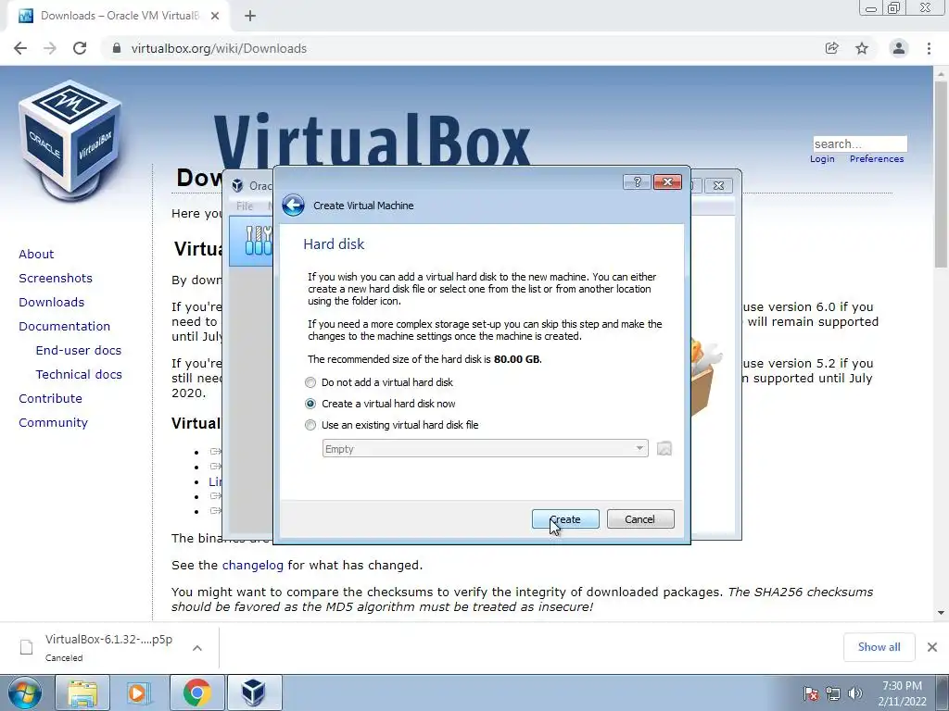Bookmark this page with star icon

click(862, 48)
